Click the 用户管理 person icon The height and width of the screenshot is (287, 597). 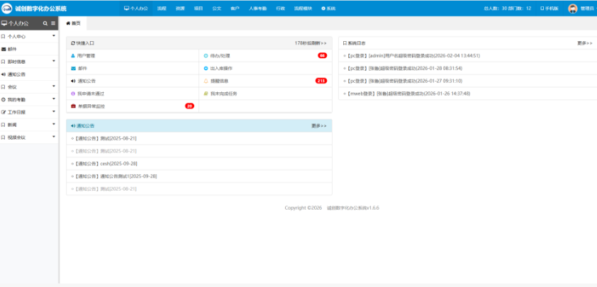coord(72,55)
